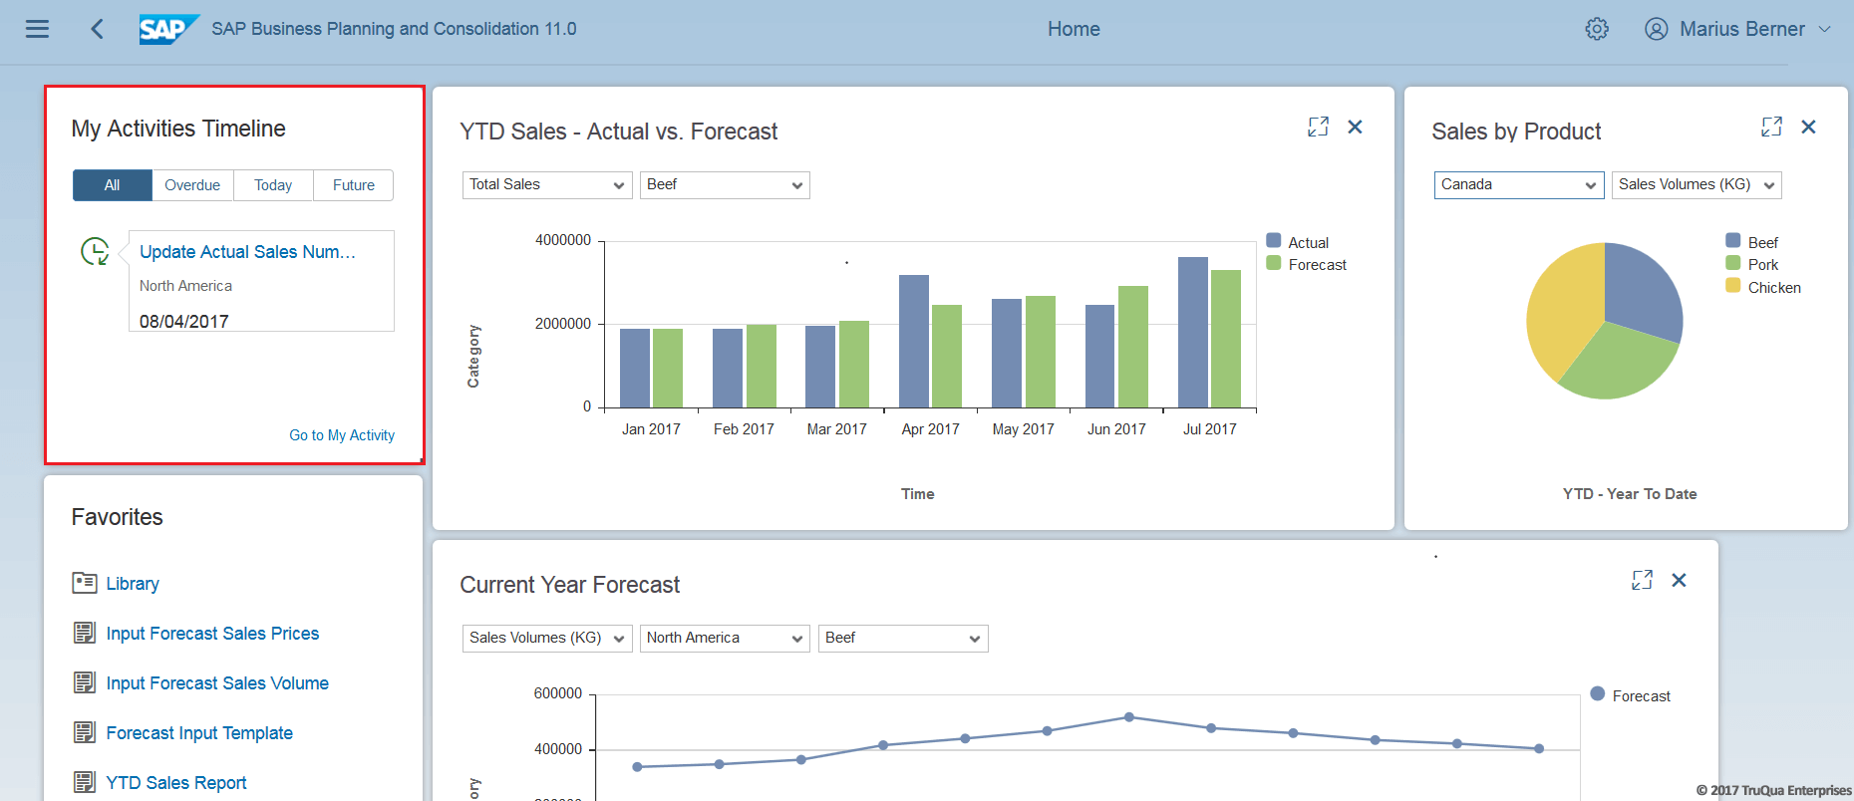
Task: Toggle Chicken slice in pie chart legend
Action: point(1763,287)
